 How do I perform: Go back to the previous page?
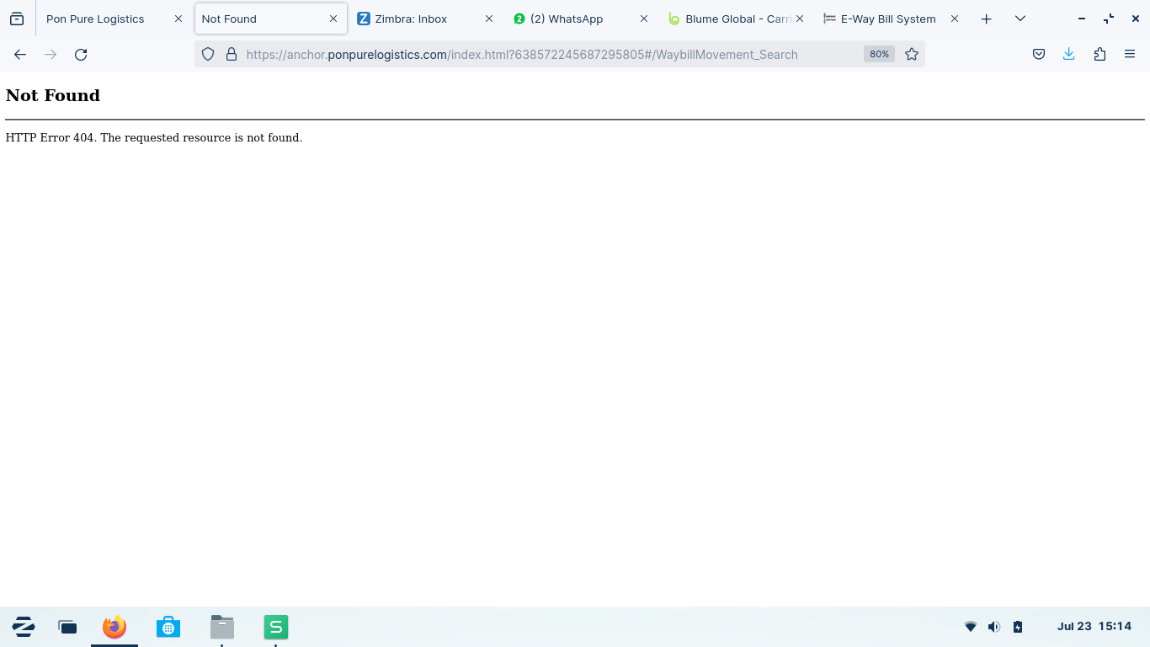20,55
